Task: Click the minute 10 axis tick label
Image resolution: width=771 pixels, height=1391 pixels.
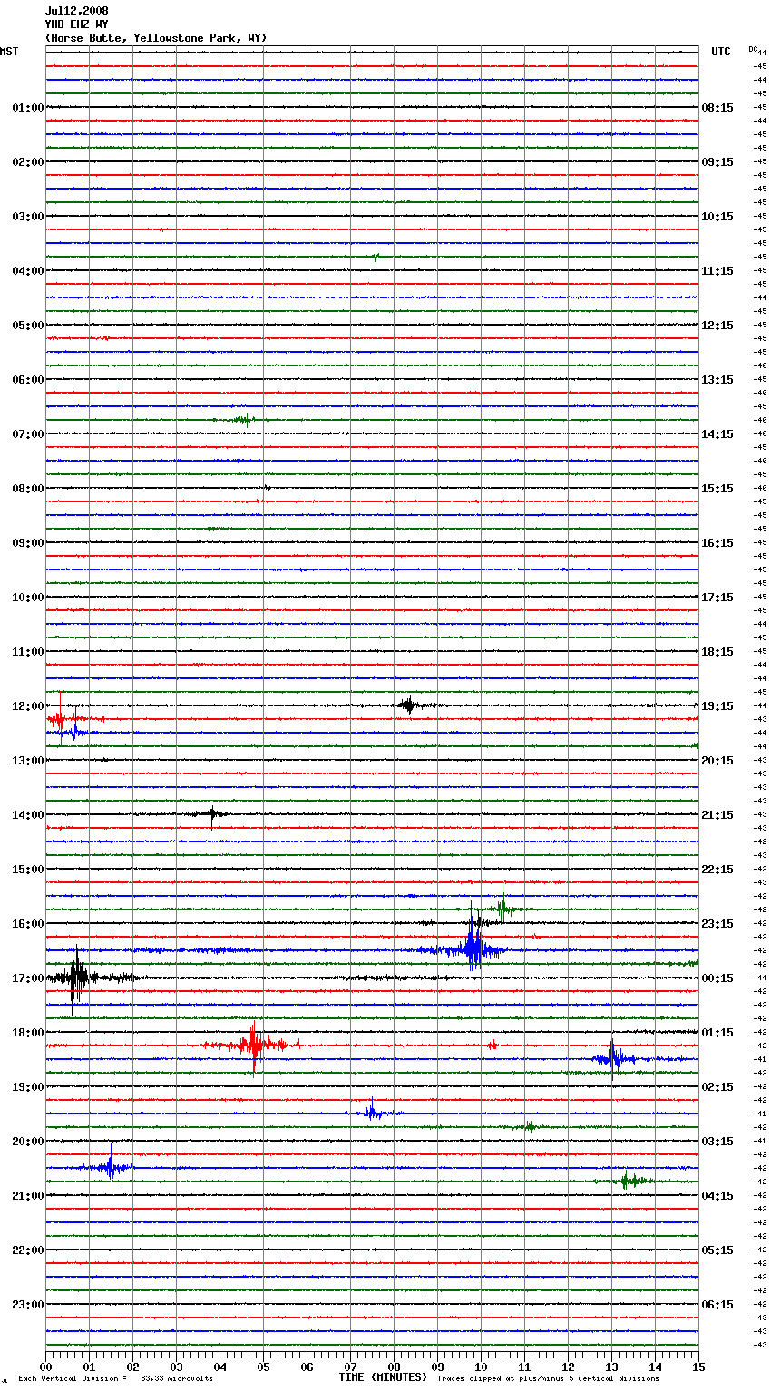Action: tap(481, 1367)
